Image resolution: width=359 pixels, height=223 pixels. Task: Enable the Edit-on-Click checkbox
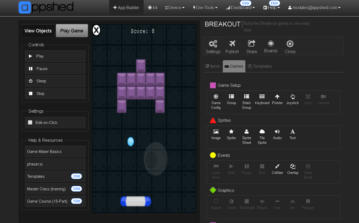click(30, 122)
